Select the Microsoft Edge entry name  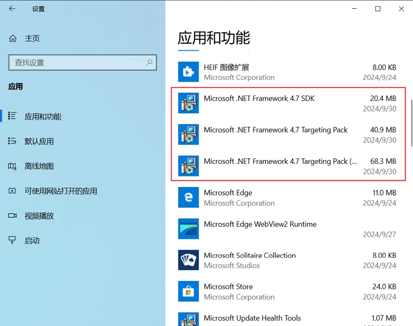pos(228,193)
